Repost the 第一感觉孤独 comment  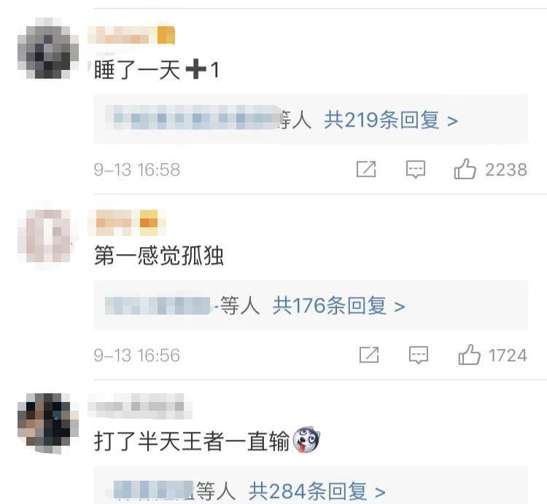coord(369,355)
